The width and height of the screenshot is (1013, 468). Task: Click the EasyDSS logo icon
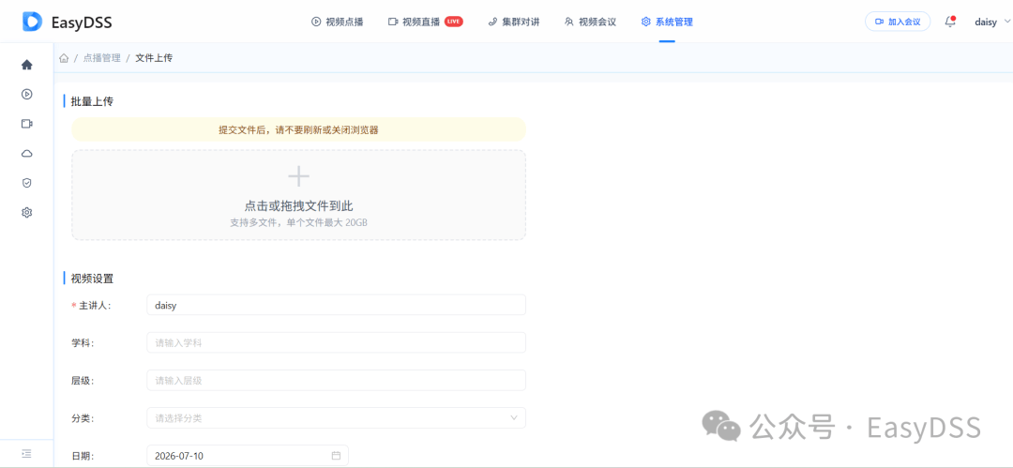[x=32, y=22]
